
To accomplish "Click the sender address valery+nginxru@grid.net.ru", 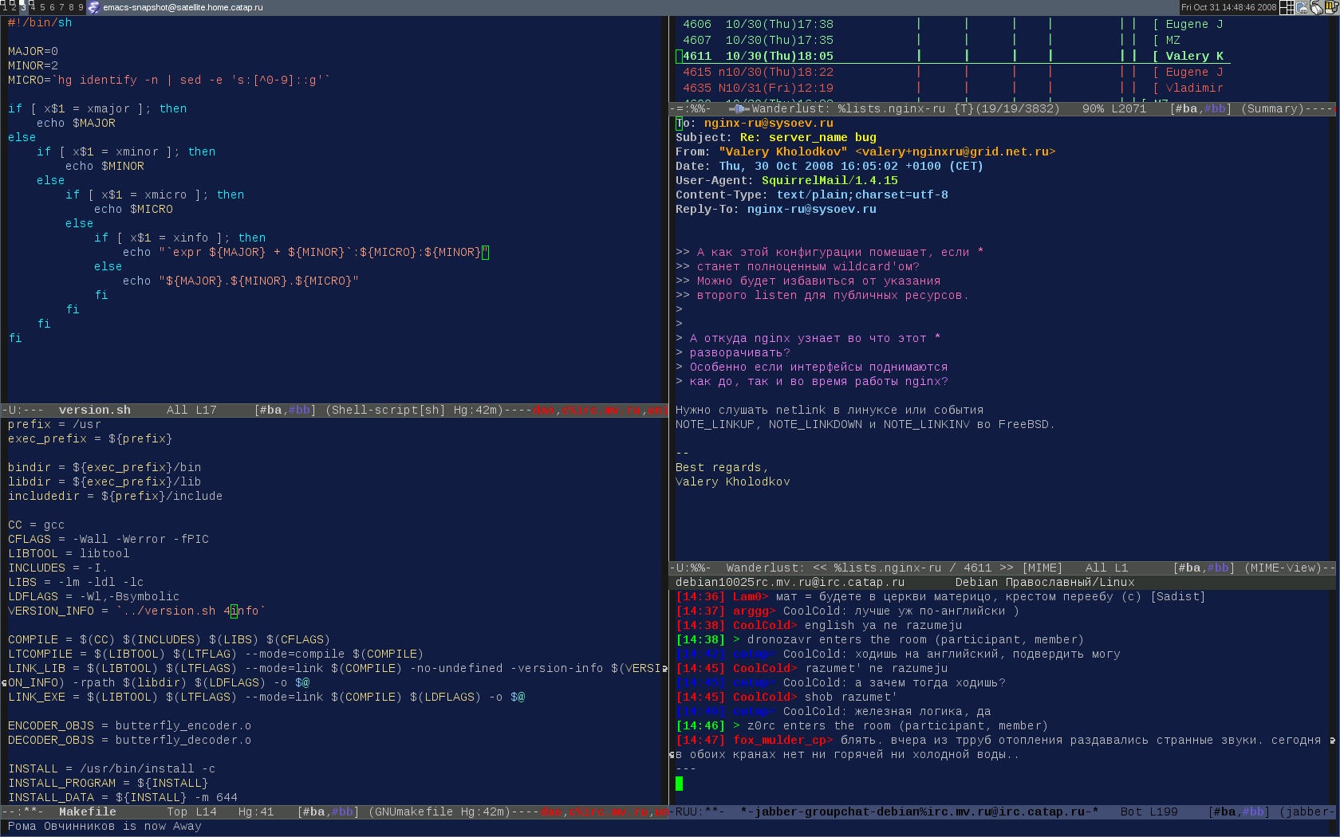I will point(955,152).
